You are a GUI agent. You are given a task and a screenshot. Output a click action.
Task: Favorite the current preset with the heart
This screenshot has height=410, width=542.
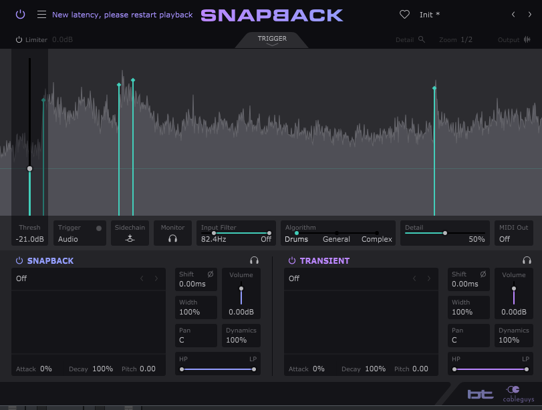coord(404,15)
